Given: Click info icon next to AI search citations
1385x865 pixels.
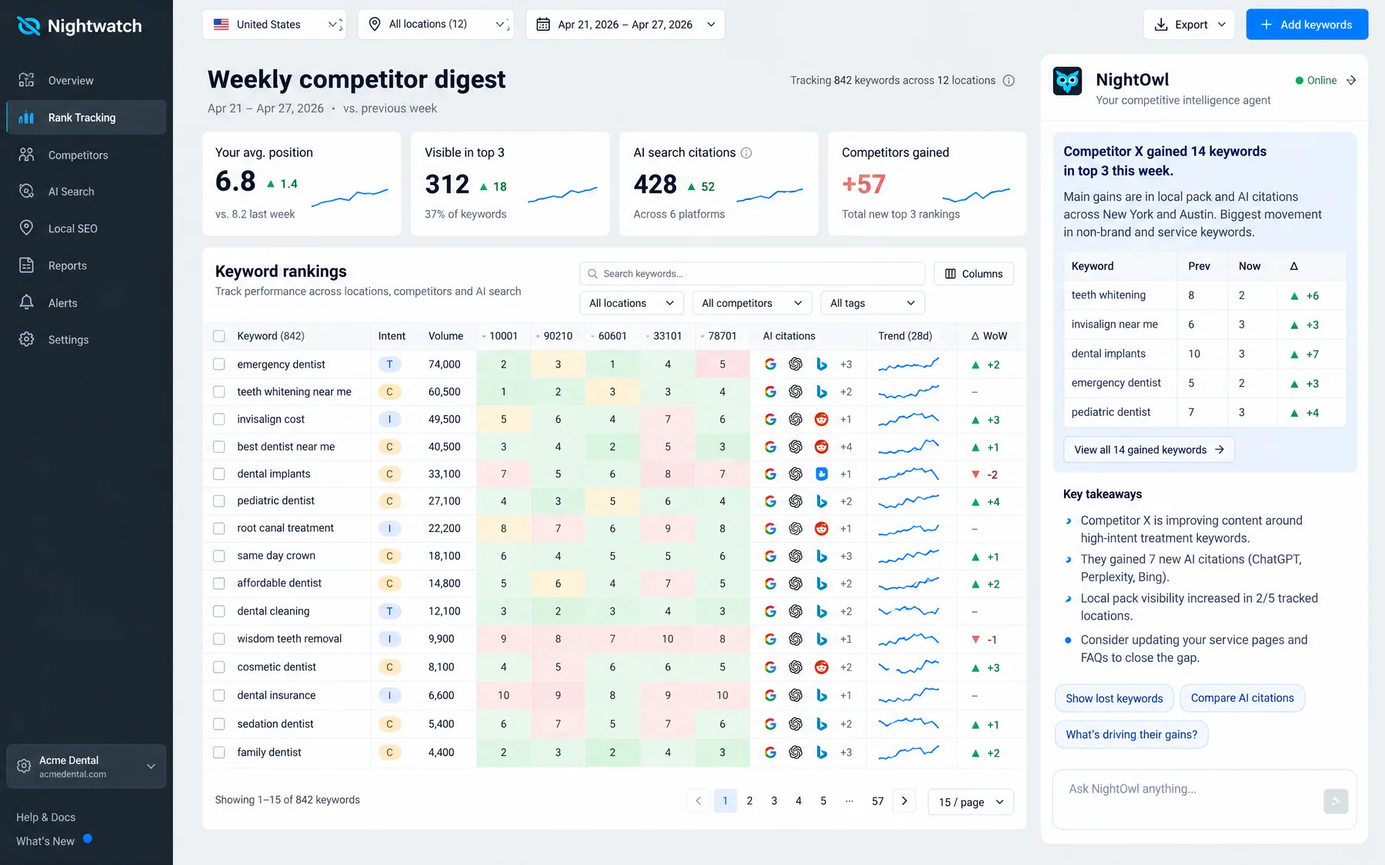Looking at the screenshot, I should [746, 153].
